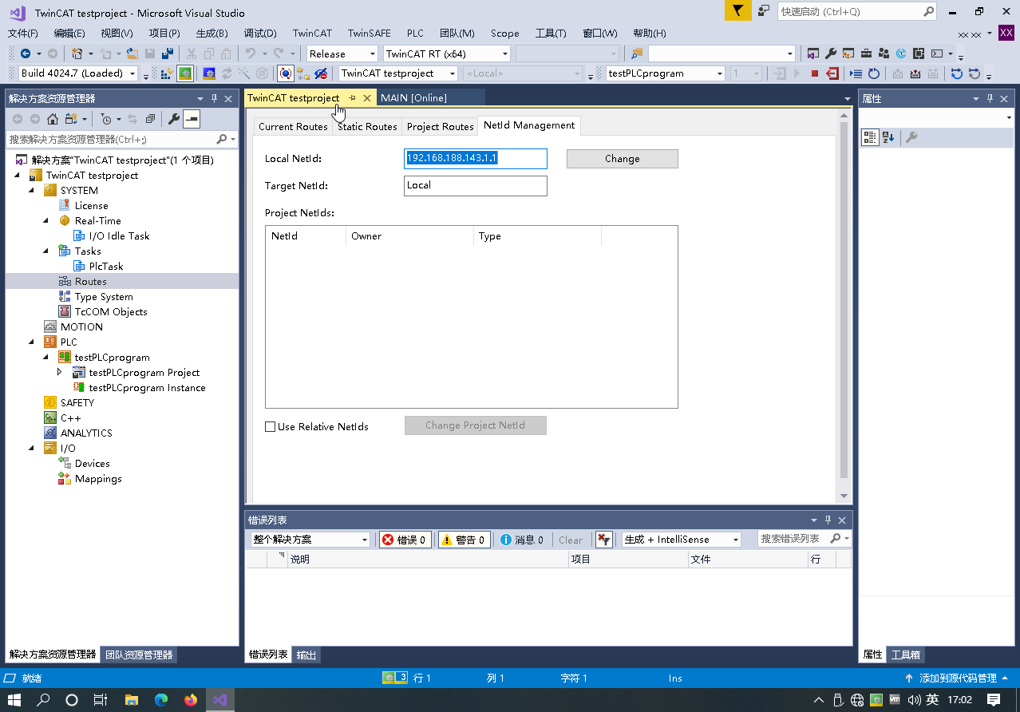Switch to the Current Routes tab
This screenshot has width=1020, height=712.
[x=293, y=126]
